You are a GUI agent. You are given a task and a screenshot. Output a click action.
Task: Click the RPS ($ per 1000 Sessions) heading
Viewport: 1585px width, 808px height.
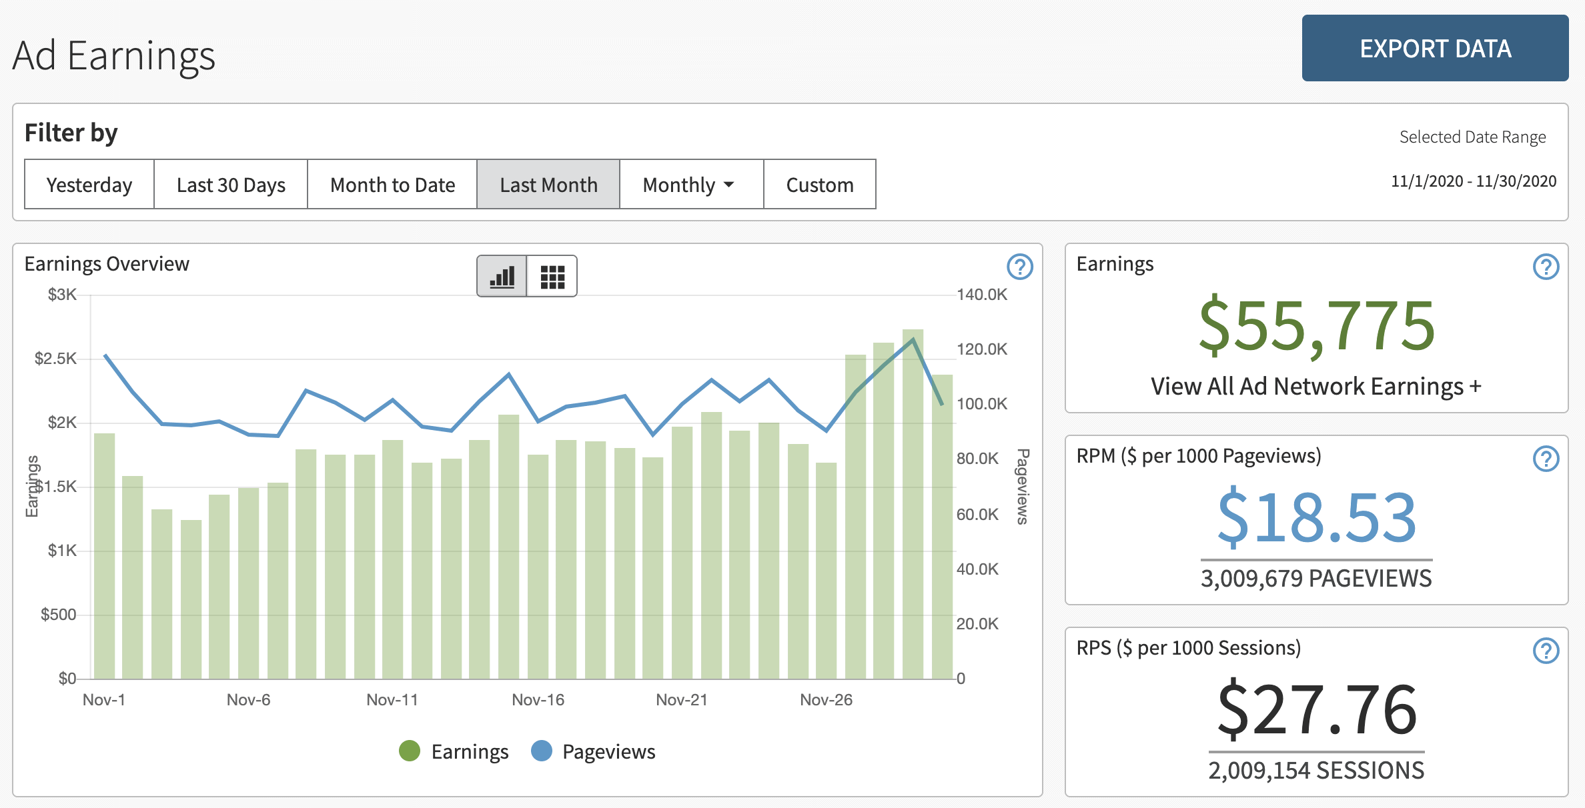(1189, 648)
